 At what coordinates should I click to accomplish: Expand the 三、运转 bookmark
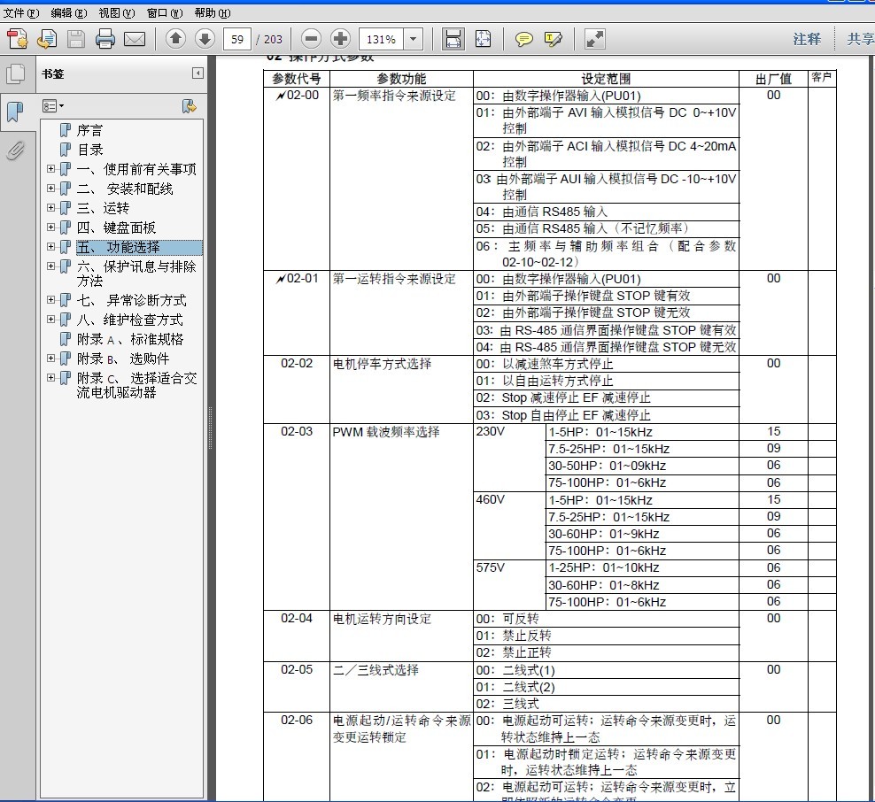click(50, 208)
